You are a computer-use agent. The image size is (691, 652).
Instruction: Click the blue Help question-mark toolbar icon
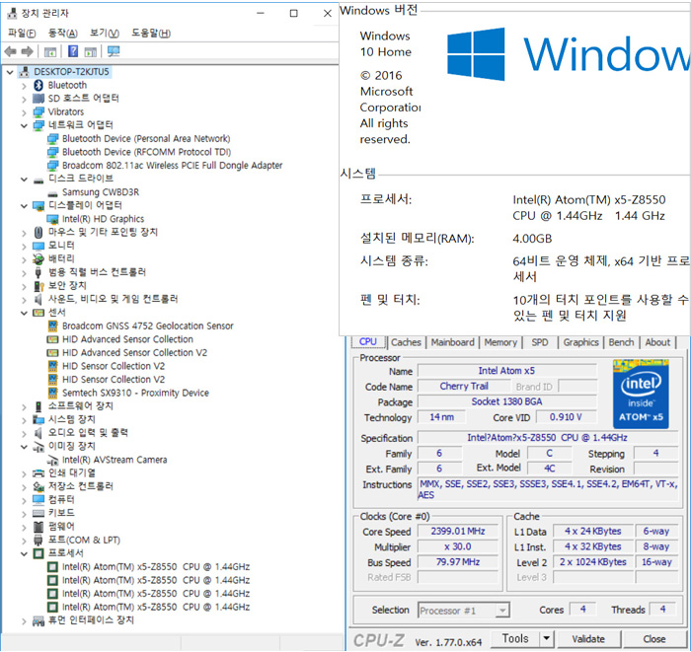point(73,51)
